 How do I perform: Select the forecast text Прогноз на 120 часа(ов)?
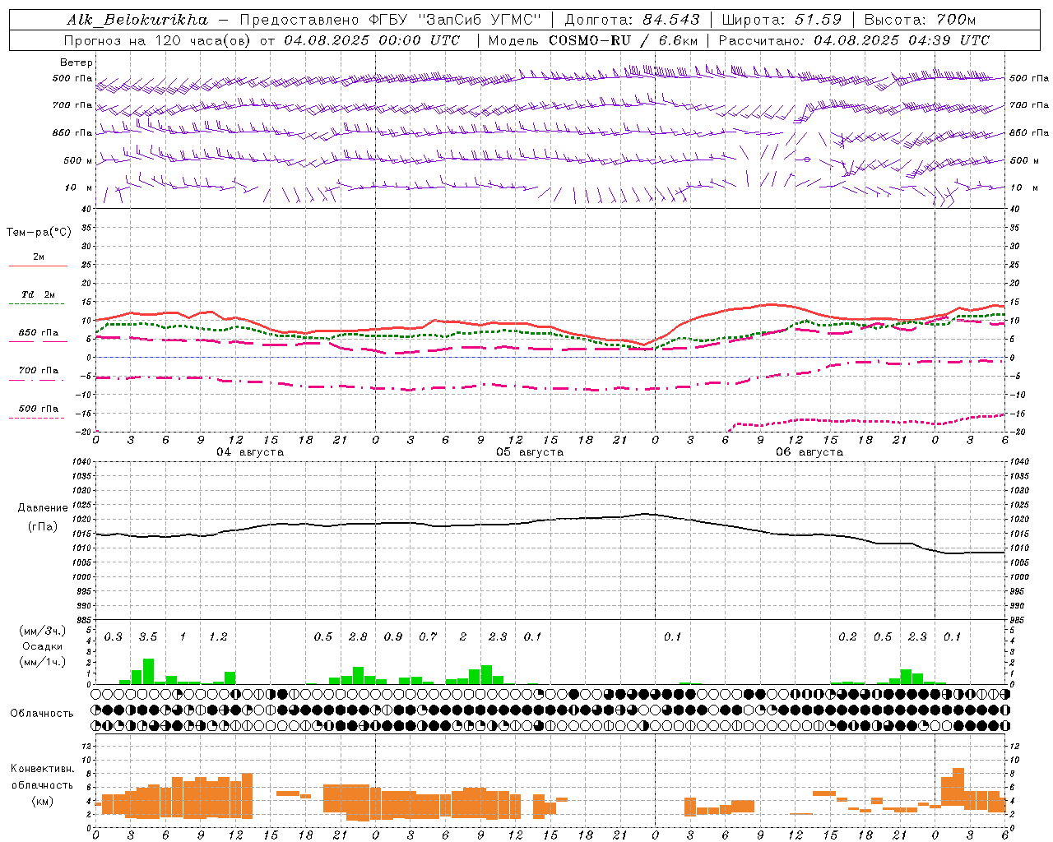[x=158, y=40]
